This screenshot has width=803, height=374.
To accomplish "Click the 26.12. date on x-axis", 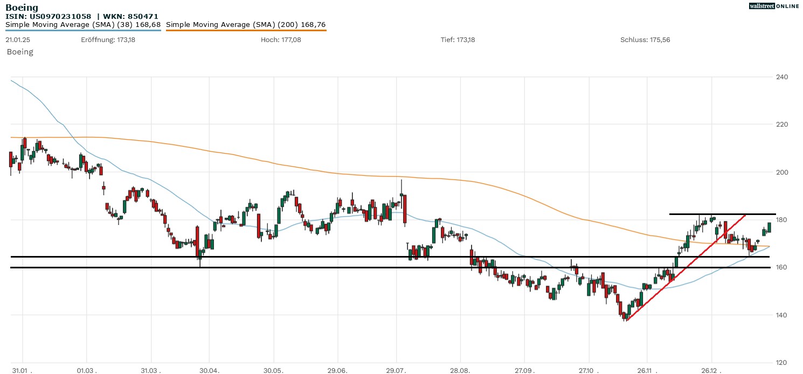I will (711, 371).
